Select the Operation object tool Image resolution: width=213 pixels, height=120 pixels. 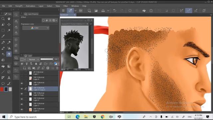[3, 24]
